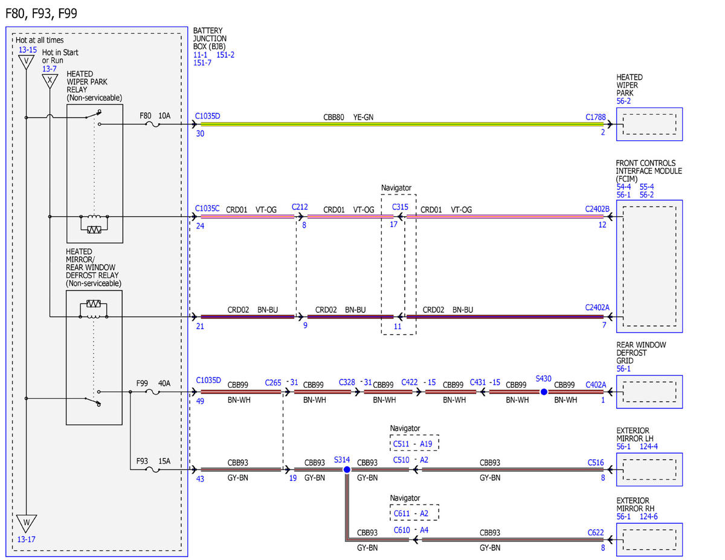Open connector C1035C link
The height and width of the screenshot is (560, 725).
point(208,208)
